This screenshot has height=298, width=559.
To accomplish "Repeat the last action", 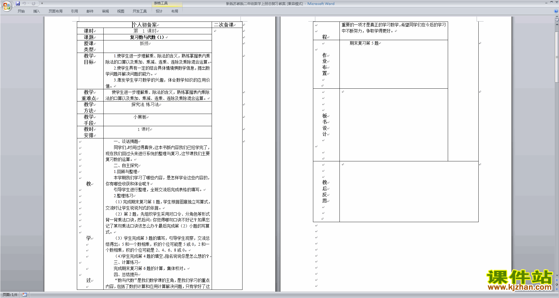I will click(x=33, y=3).
